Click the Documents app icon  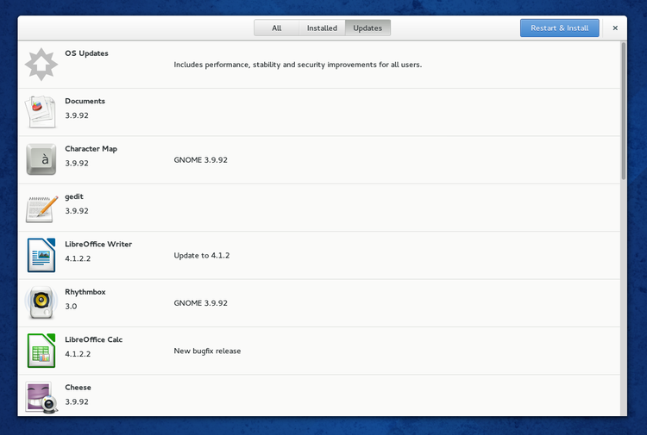(41, 112)
